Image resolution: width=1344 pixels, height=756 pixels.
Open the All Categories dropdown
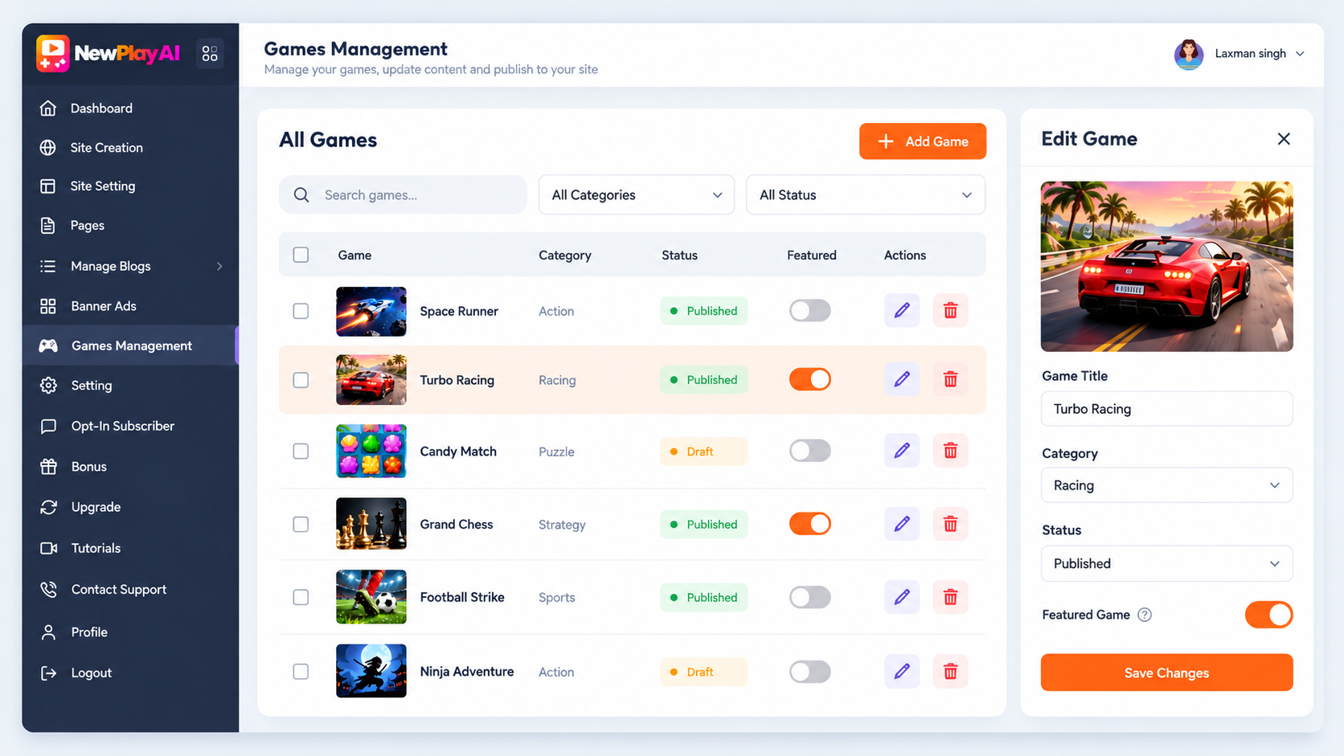[636, 195]
